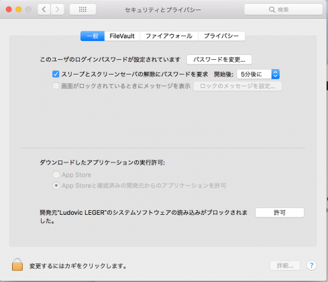Click the padlock icon to unlock changes
The height and width of the screenshot is (282, 328).
(17, 265)
